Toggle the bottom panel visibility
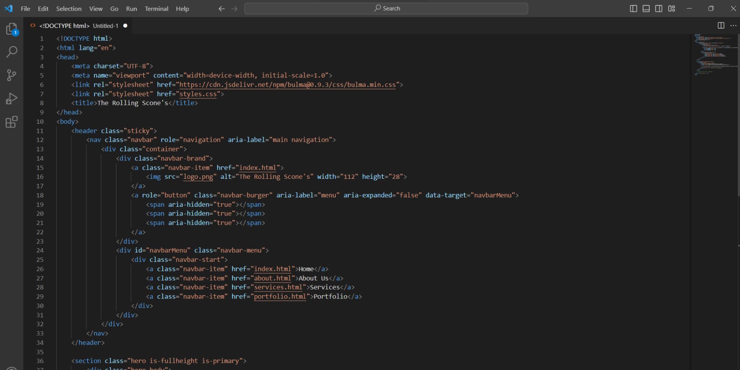Viewport: 740px width, 370px height. click(646, 8)
